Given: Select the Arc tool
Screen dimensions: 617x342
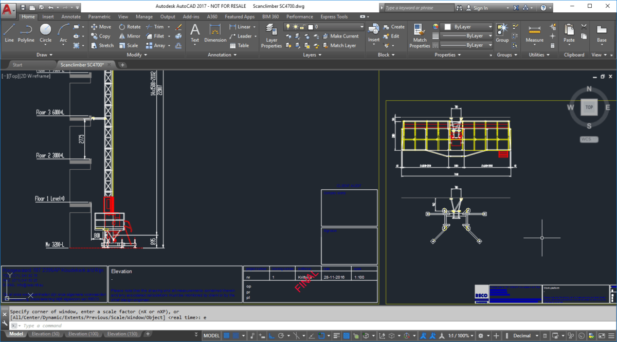Looking at the screenshot, I should pos(63,34).
